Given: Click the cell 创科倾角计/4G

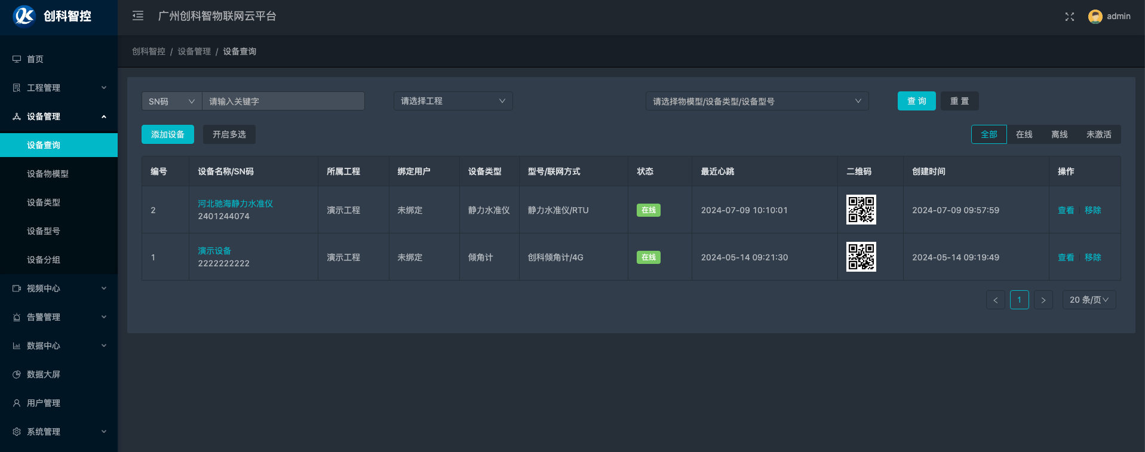Looking at the screenshot, I should [555, 257].
